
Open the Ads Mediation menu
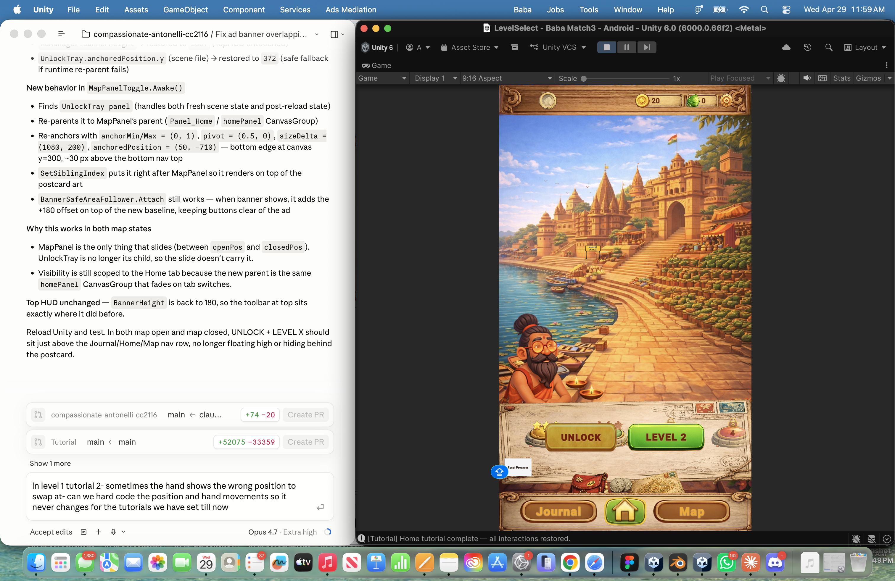point(351,10)
